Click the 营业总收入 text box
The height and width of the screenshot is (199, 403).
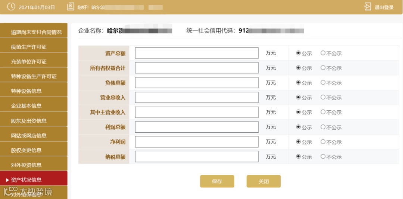(x=197, y=98)
